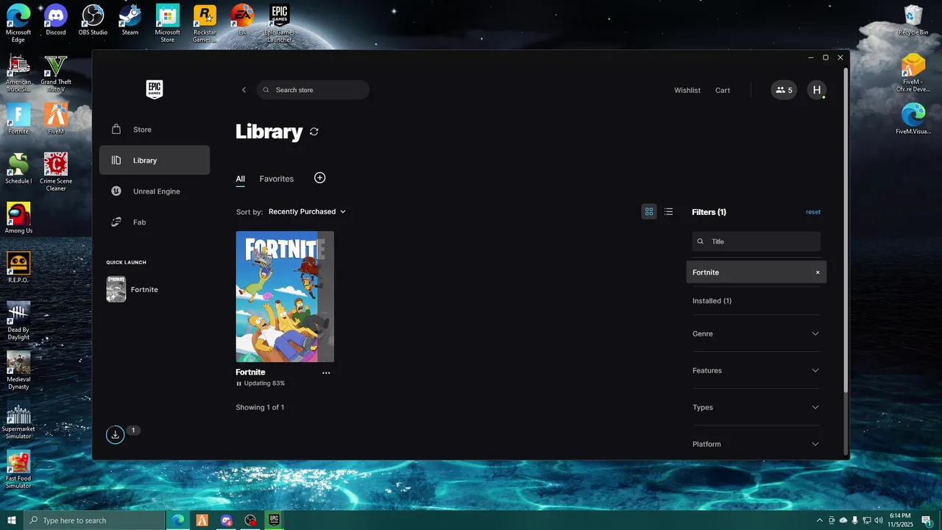Add a new collection with the plus icon
This screenshot has height=530, width=942.
(319, 178)
